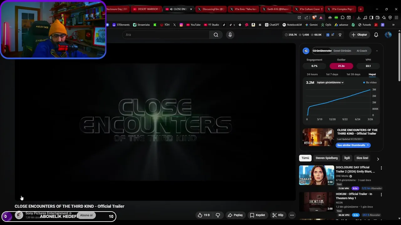
Task: Open a new browser tab with plus
Action: pos(361,9)
